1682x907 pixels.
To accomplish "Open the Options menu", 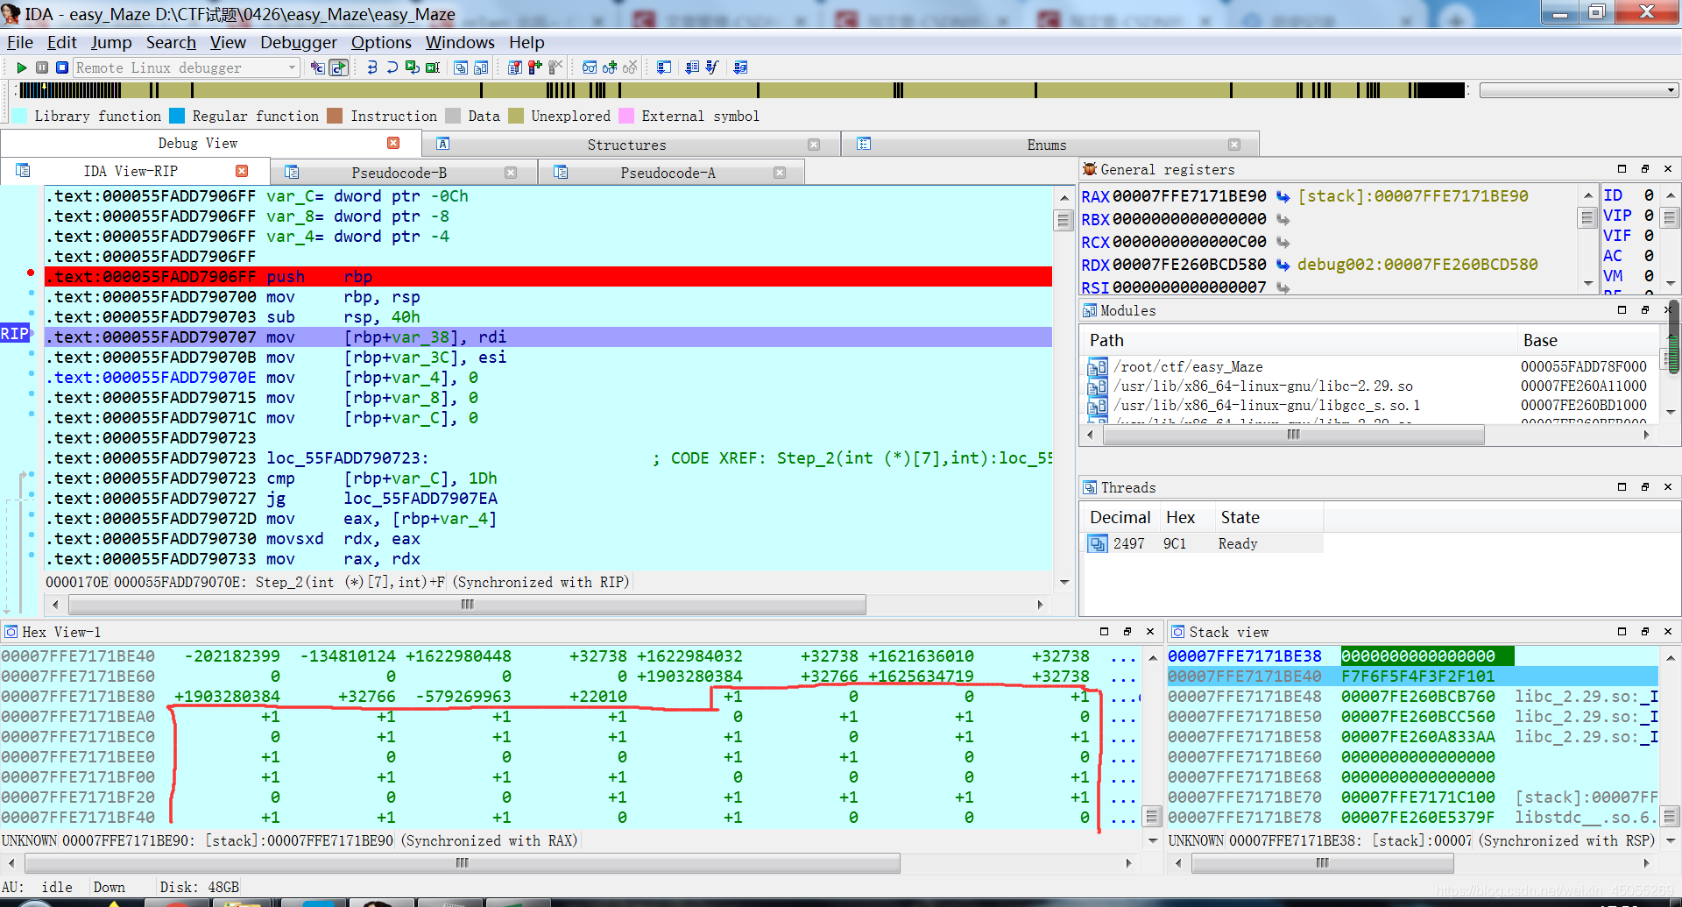I will [x=381, y=42].
